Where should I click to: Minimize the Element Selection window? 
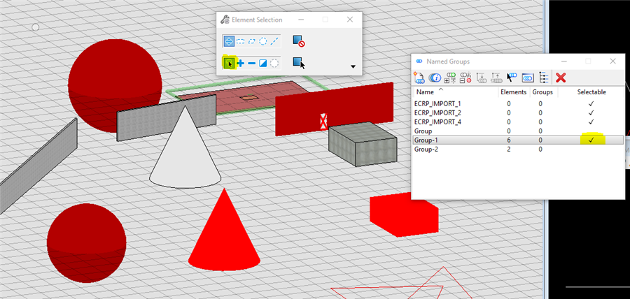pos(301,20)
